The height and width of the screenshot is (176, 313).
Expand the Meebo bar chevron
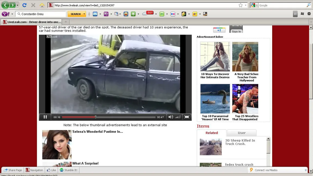tap(306, 170)
